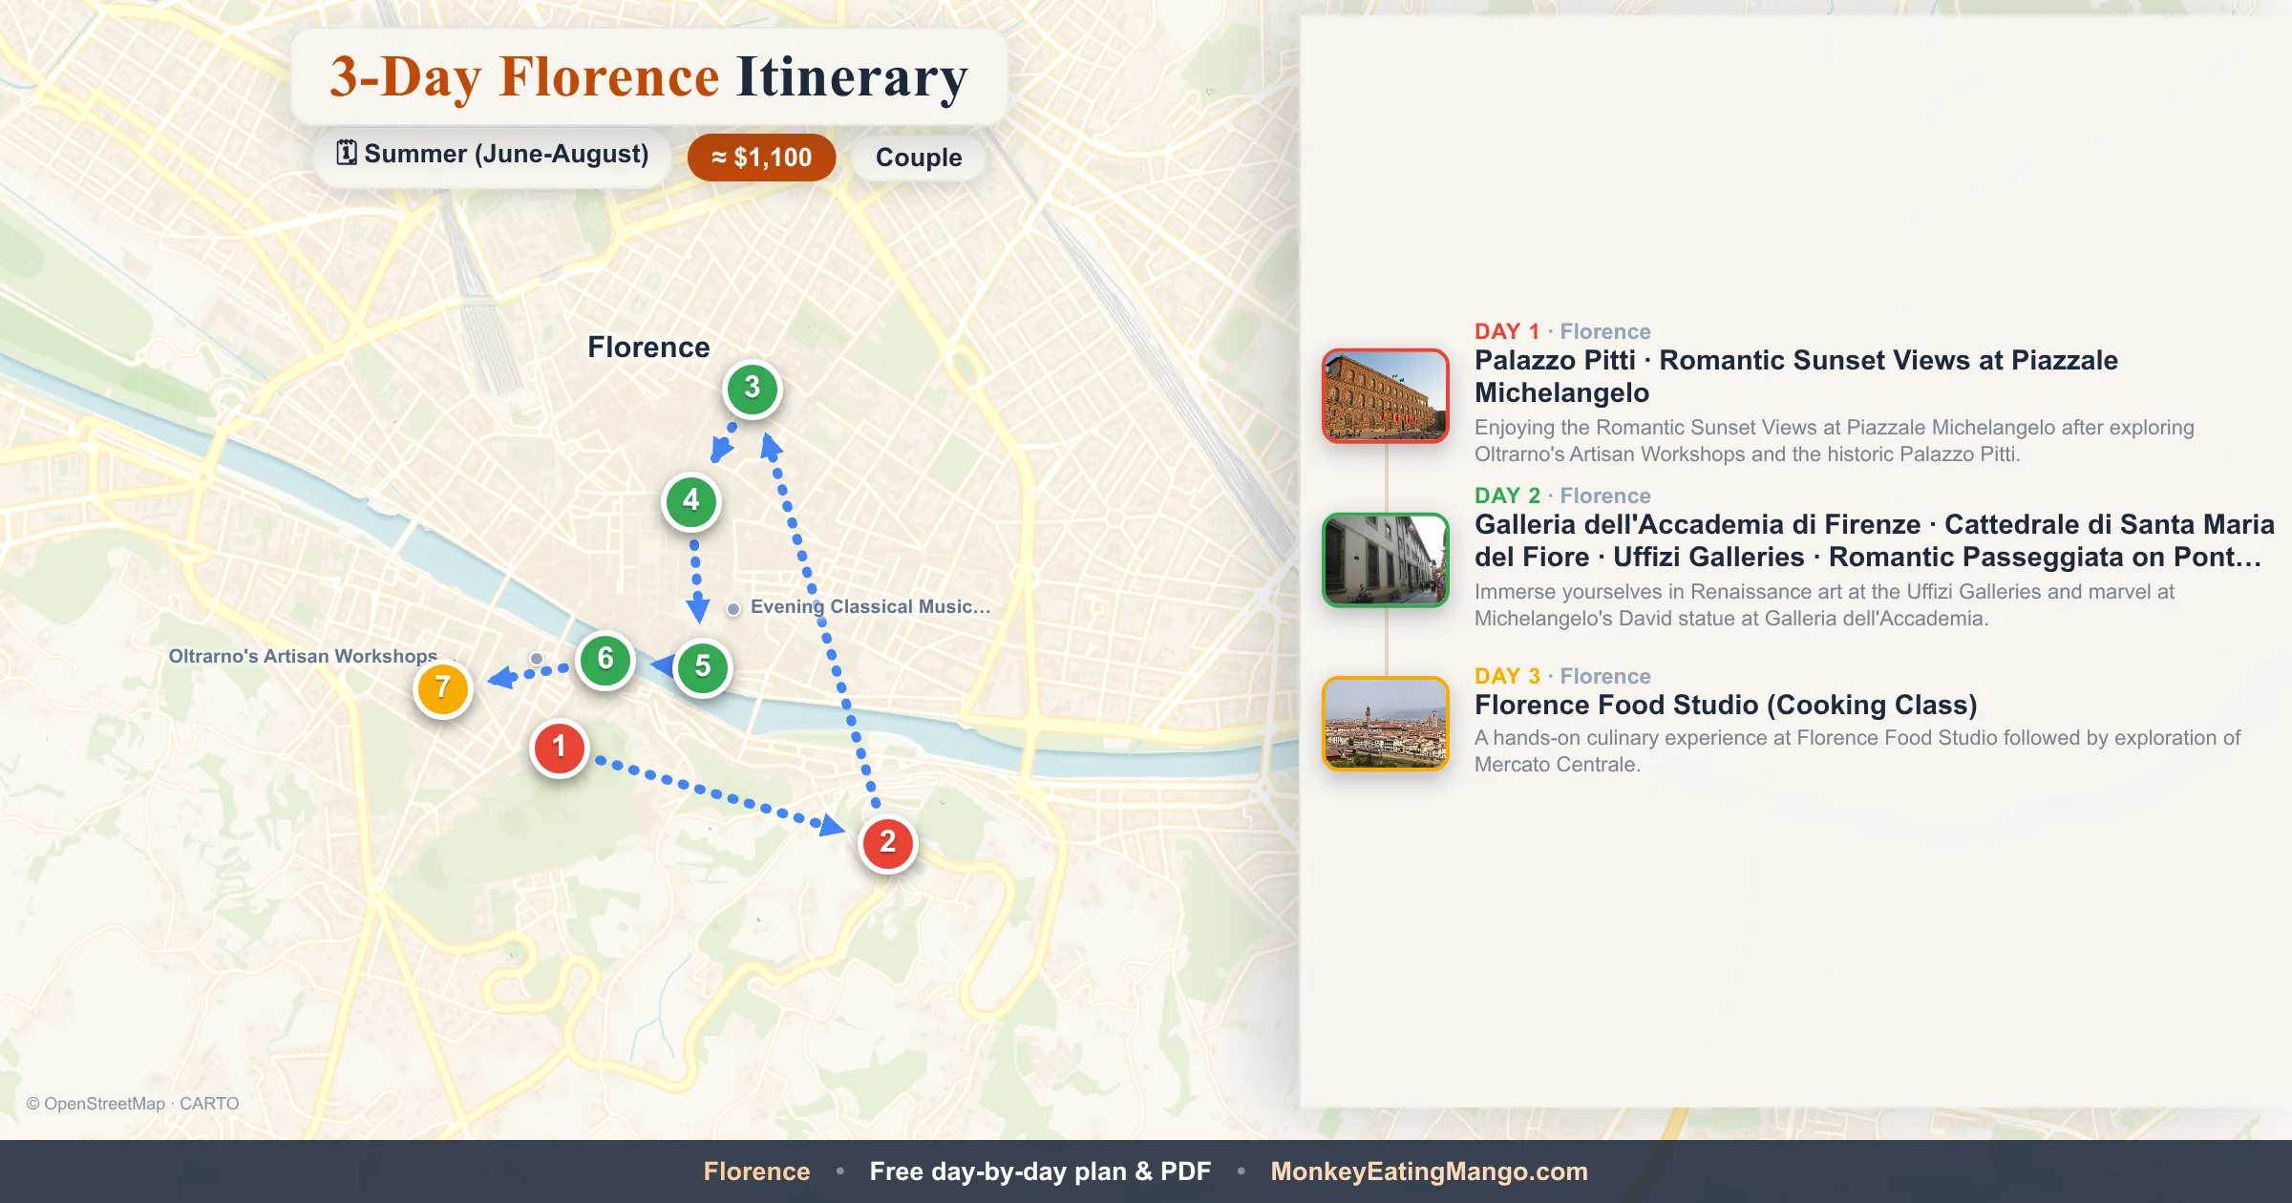Open green map marker 5

(703, 667)
